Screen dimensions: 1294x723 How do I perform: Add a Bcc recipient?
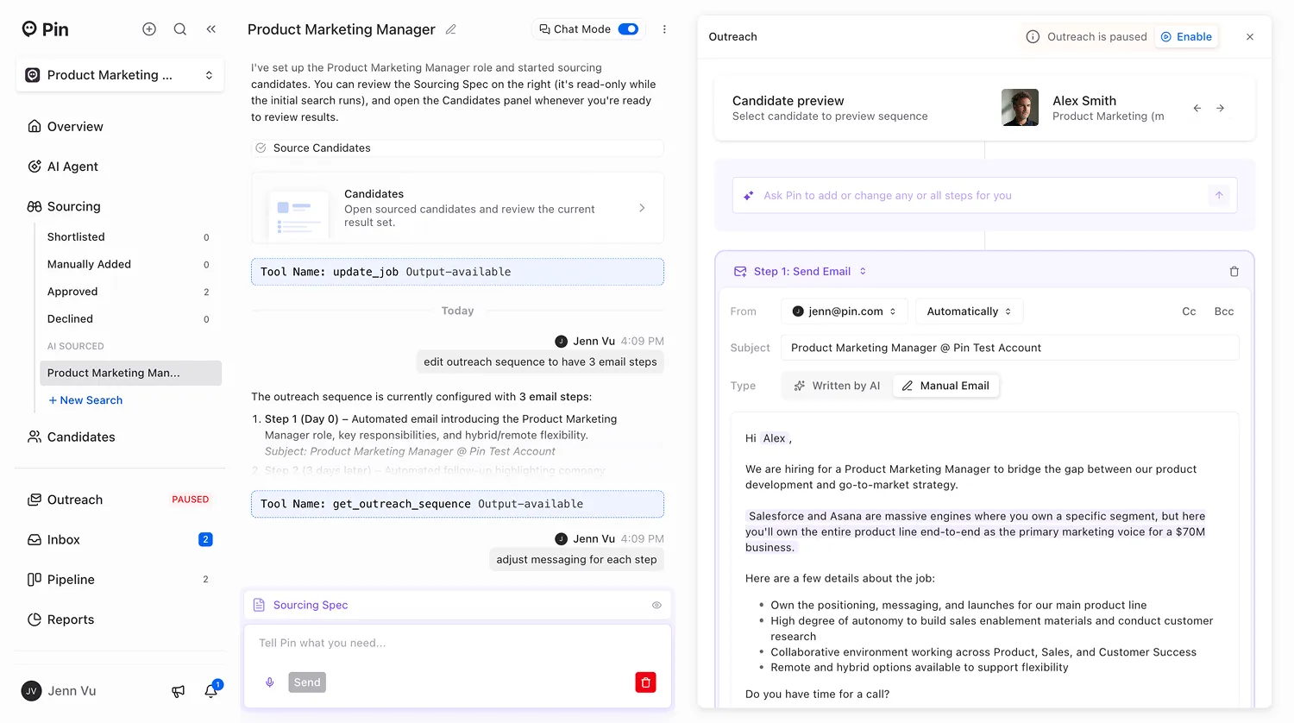(1224, 311)
